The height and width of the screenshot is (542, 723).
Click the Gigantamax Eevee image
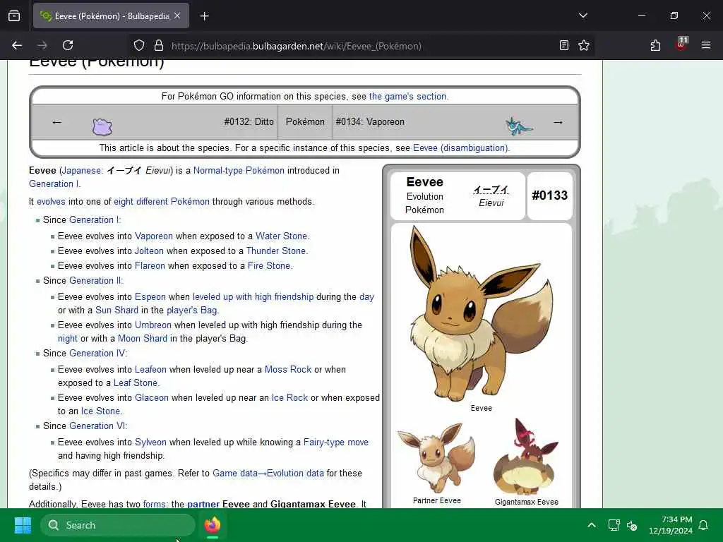[525, 457]
